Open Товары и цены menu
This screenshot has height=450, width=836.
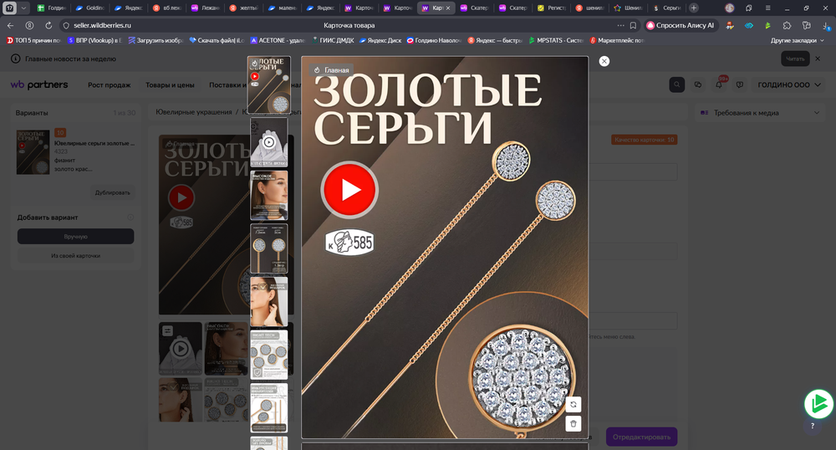[x=170, y=84]
